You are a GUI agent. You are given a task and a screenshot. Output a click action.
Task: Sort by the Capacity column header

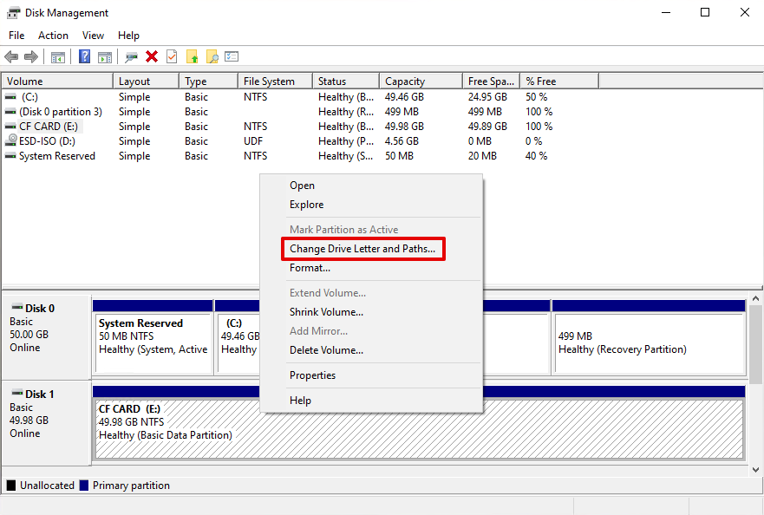click(x=421, y=81)
